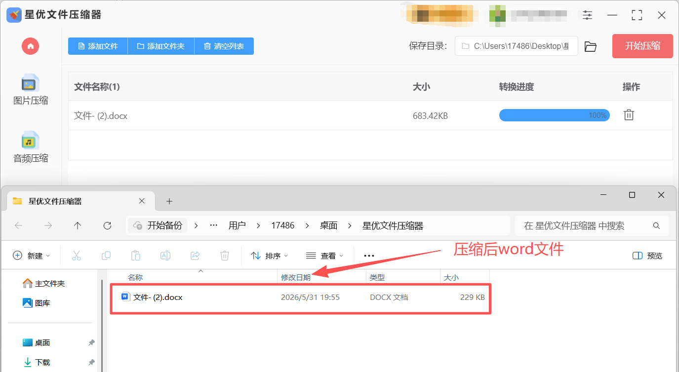Click the Explorer navigation pane scrollbar
Image resolution: width=679 pixels, height=372 pixels.
tap(102, 326)
